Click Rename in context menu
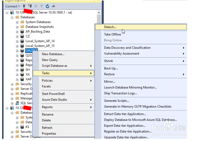The width and height of the screenshot is (197, 141). (x=64, y=114)
